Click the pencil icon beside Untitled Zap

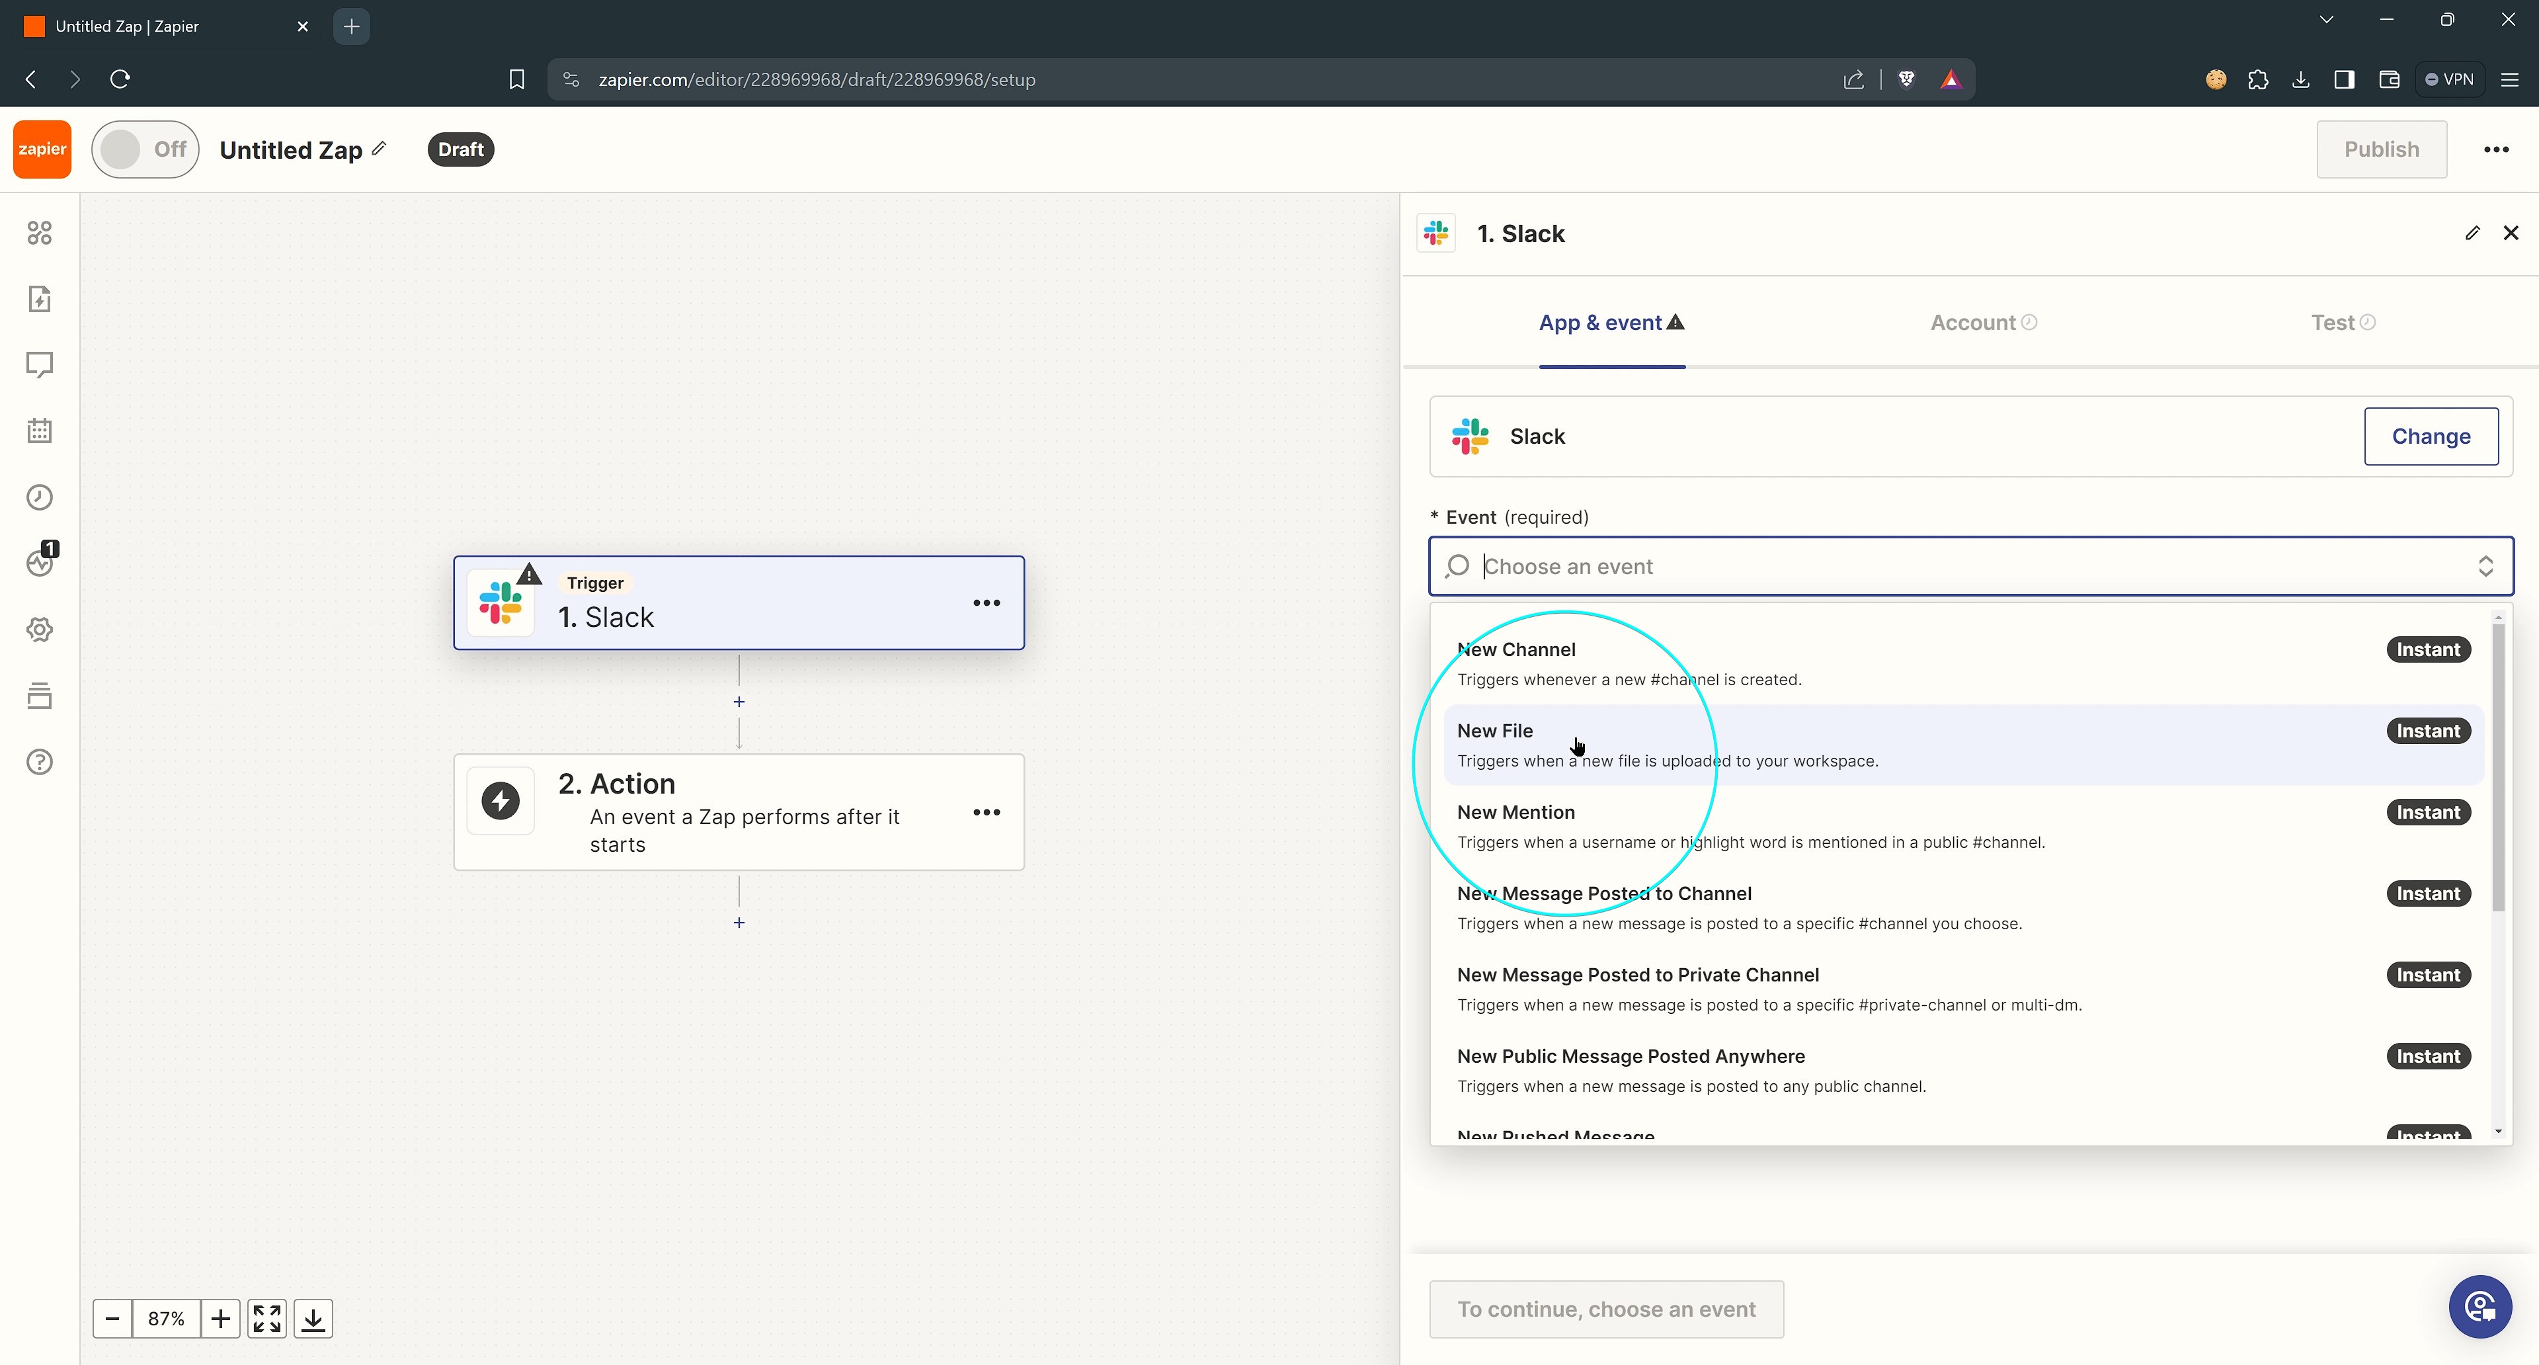pyautogui.click(x=380, y=149)
